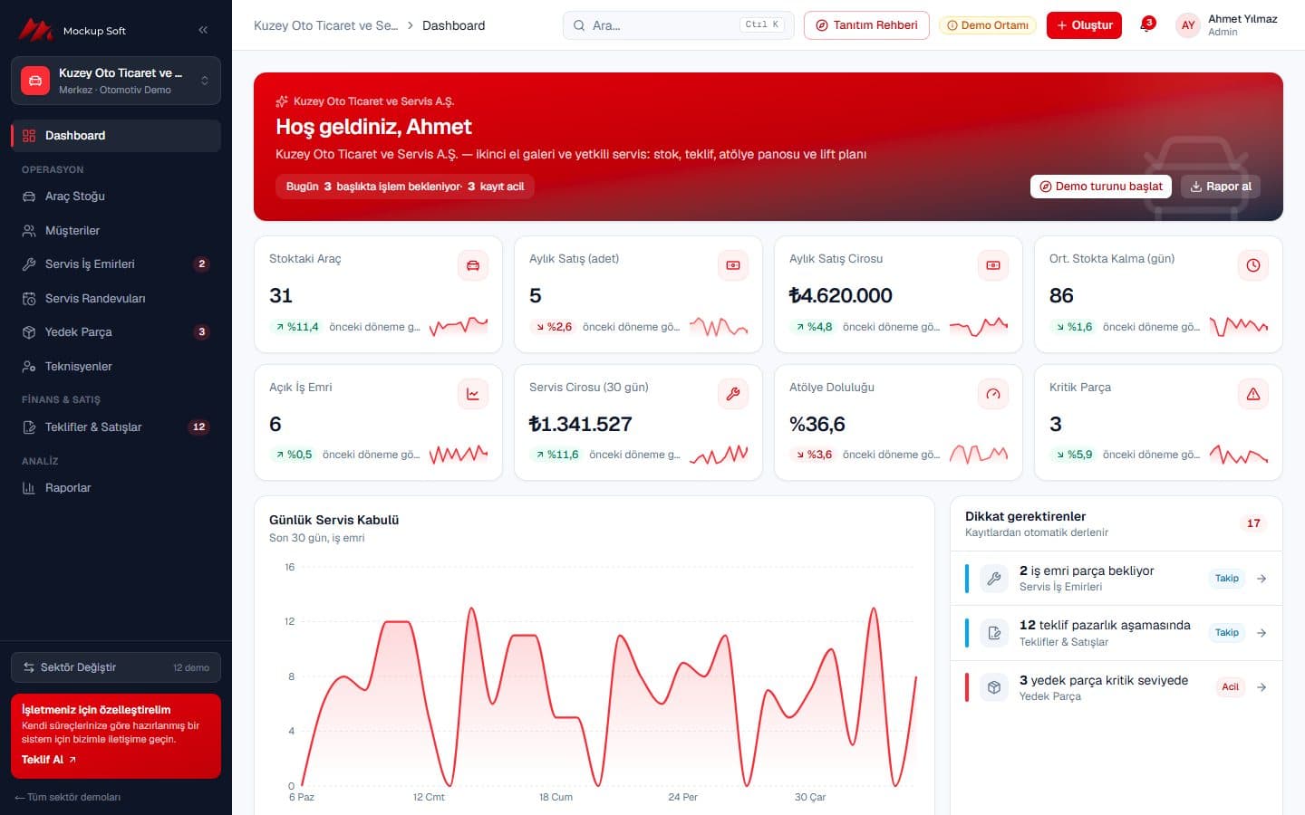Screen dimensions: 1305x815
Task: Click the wrench icon beside '2 iş emri parça bekliyor'
Action: (994, 579)
